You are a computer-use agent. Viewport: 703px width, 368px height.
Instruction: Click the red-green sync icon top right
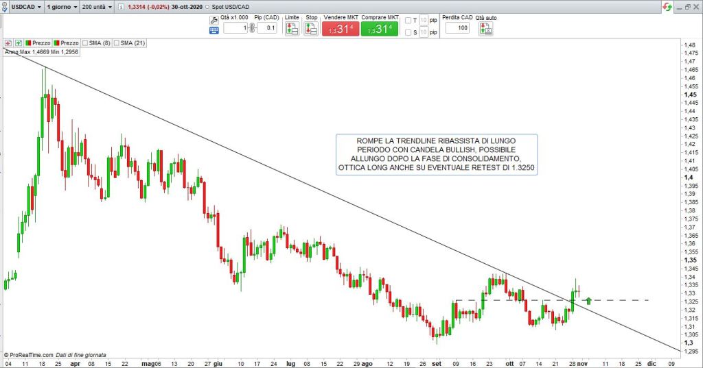667,7
